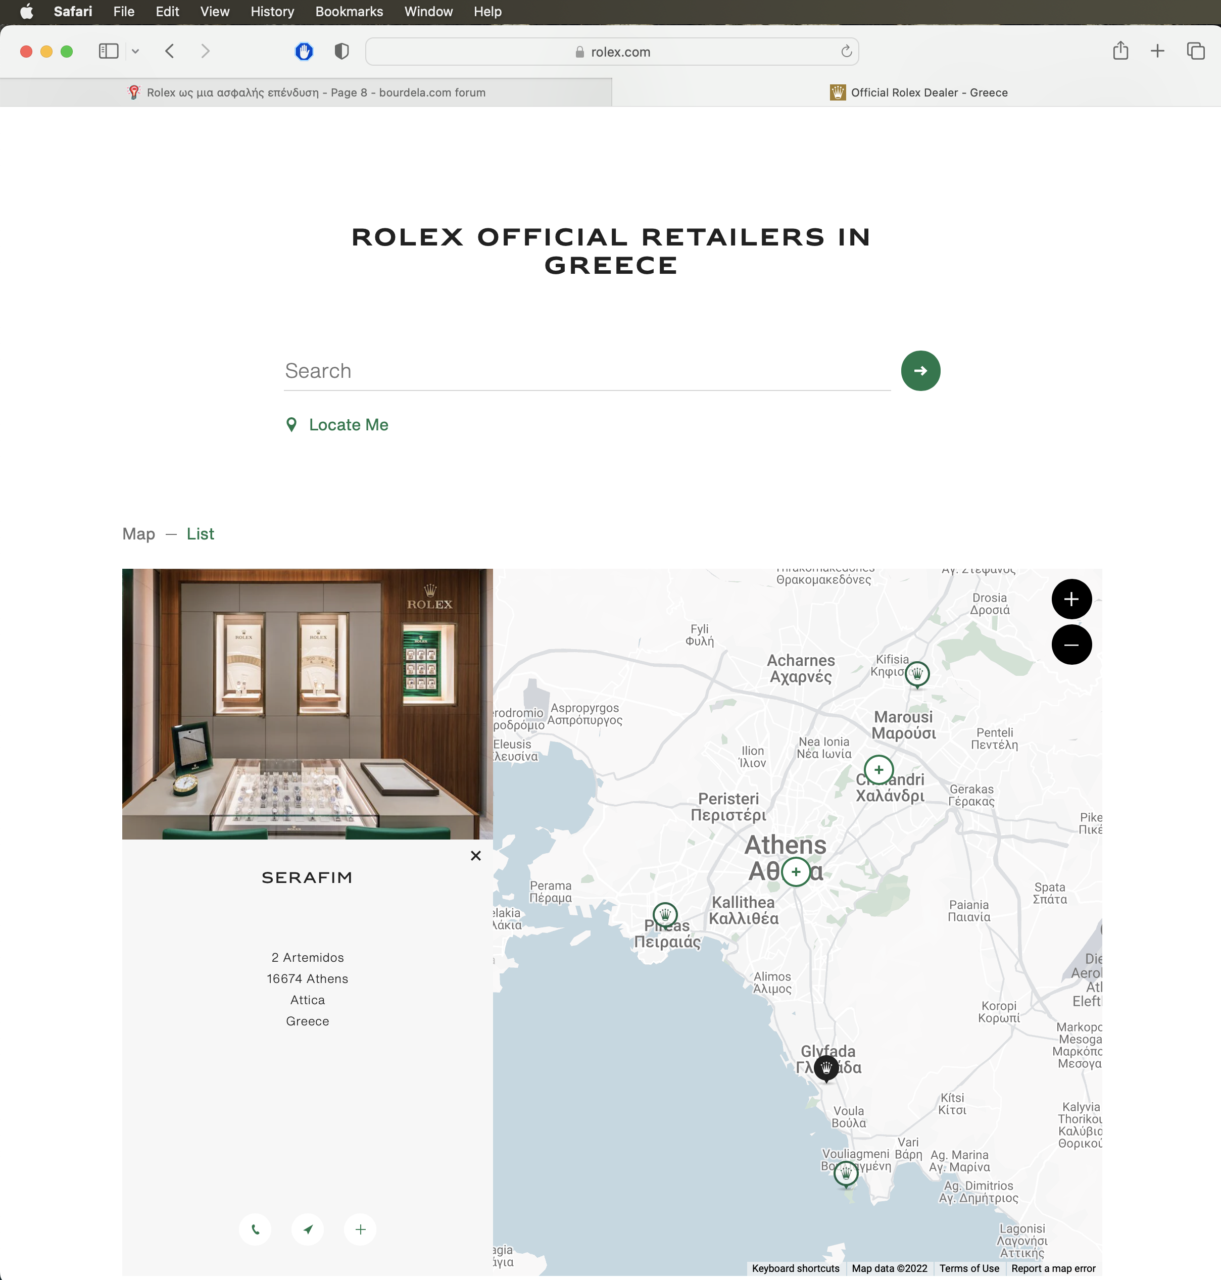Image resolution: width=1221 pixels, height=1280 pixels.
Task: Open the map Terms of Use
Action: [969, 1268]
